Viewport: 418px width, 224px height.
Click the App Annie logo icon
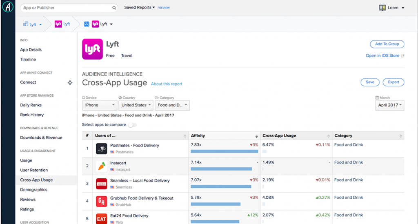click(x=8, y=7)
